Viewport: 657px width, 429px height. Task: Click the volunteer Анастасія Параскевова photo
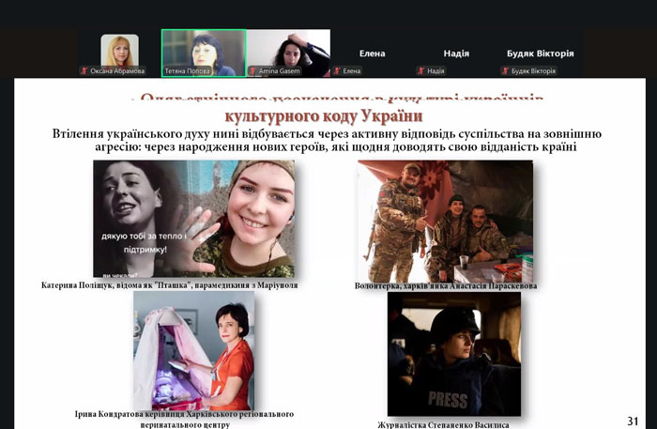444,221
